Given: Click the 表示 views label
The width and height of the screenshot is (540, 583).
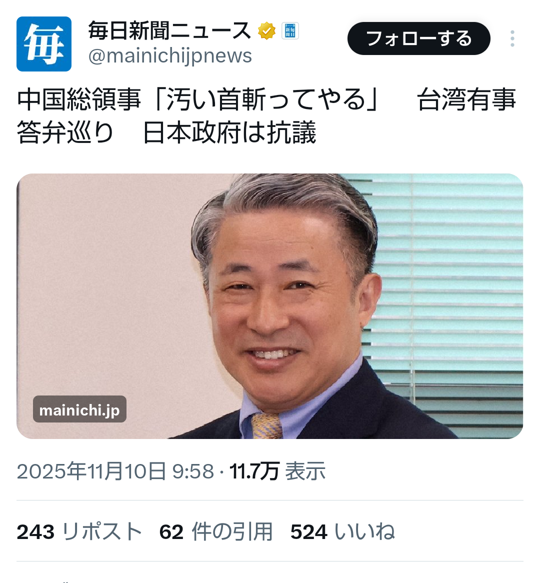Looking at the screenshot, I should coord(305,471).
